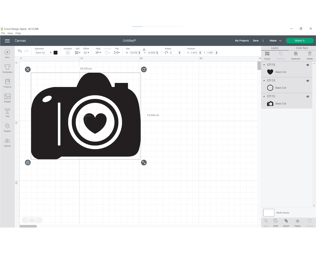The width and height of the screenshot is (316, 254).
Task: Toggle visibility of the circle layer
Action: pos(308,81)
